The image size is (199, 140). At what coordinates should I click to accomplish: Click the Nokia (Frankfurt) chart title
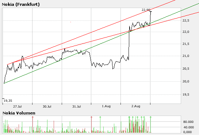(21, 4)
